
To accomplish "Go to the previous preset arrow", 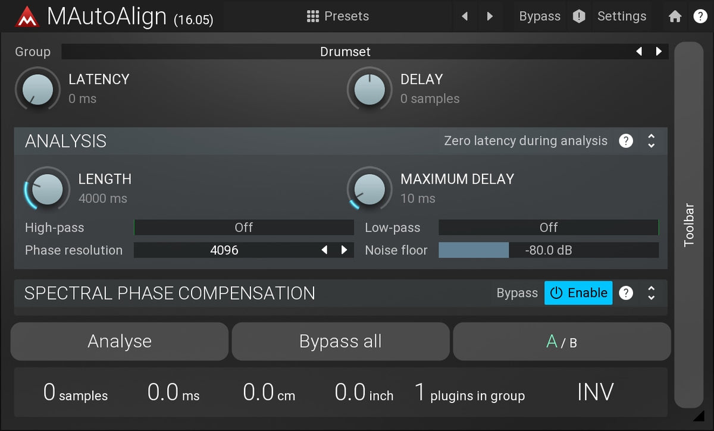I will tap(465, 17).
